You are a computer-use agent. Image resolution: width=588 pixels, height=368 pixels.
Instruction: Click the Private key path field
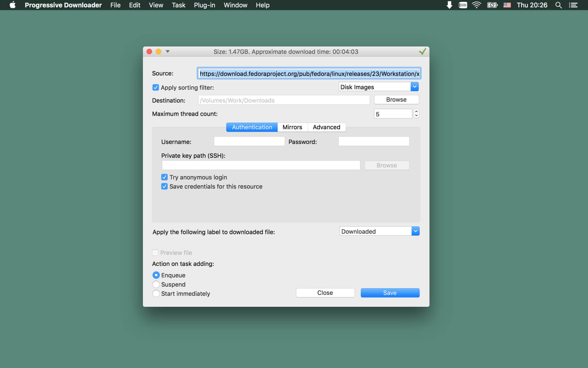pyautogui.click(x=261, y=165)
